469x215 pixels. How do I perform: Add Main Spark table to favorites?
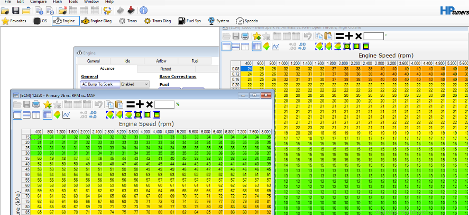click(256, 37)
